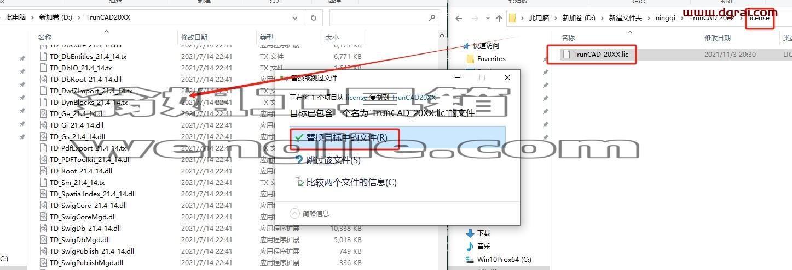Sort left window by 名称 column
The image size is (792, 270).
tap(45, 38)
